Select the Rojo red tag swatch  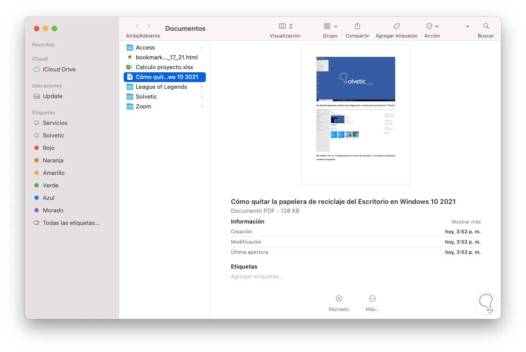[37, 148]
